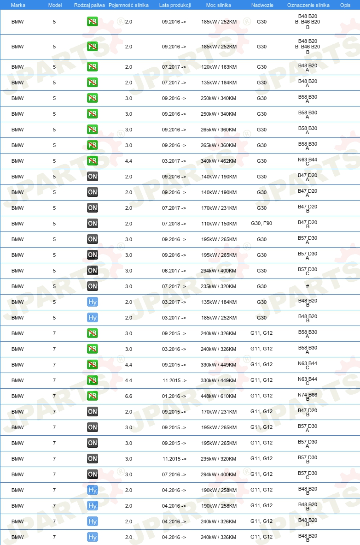
Task: Click the N74 B66 B engine code
Action: pyautogui.click(x=308, y=397)
